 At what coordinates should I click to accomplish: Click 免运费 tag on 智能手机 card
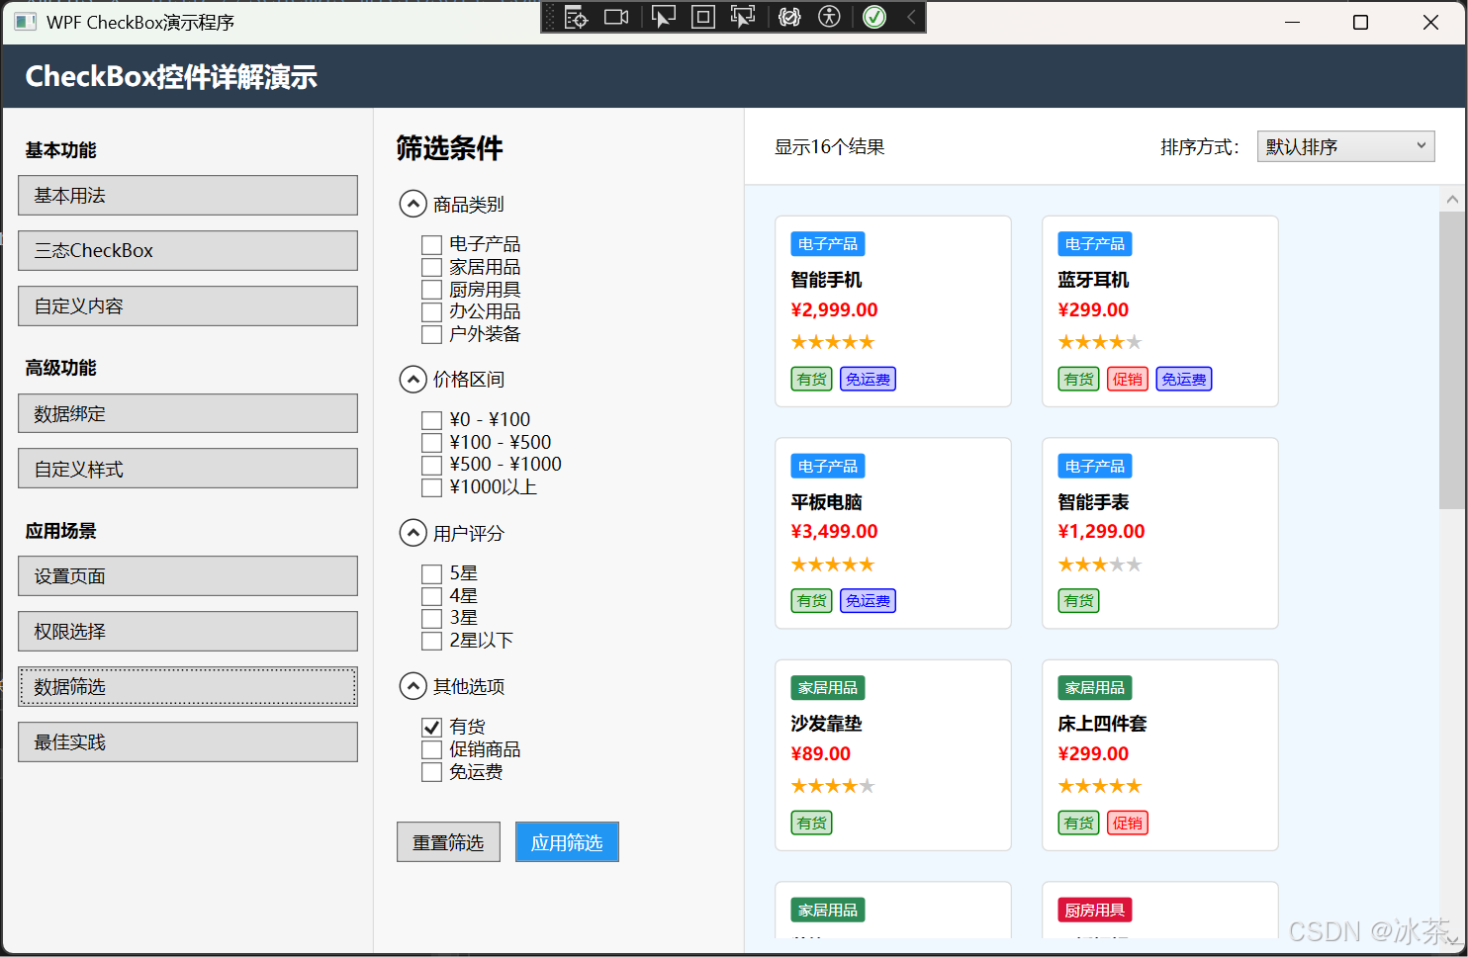point(868,380)
